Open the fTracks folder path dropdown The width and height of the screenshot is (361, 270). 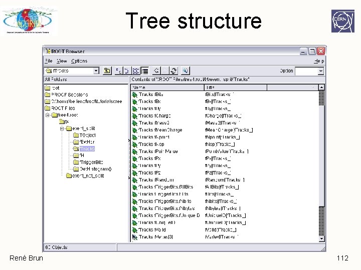(x=96, y=70)
